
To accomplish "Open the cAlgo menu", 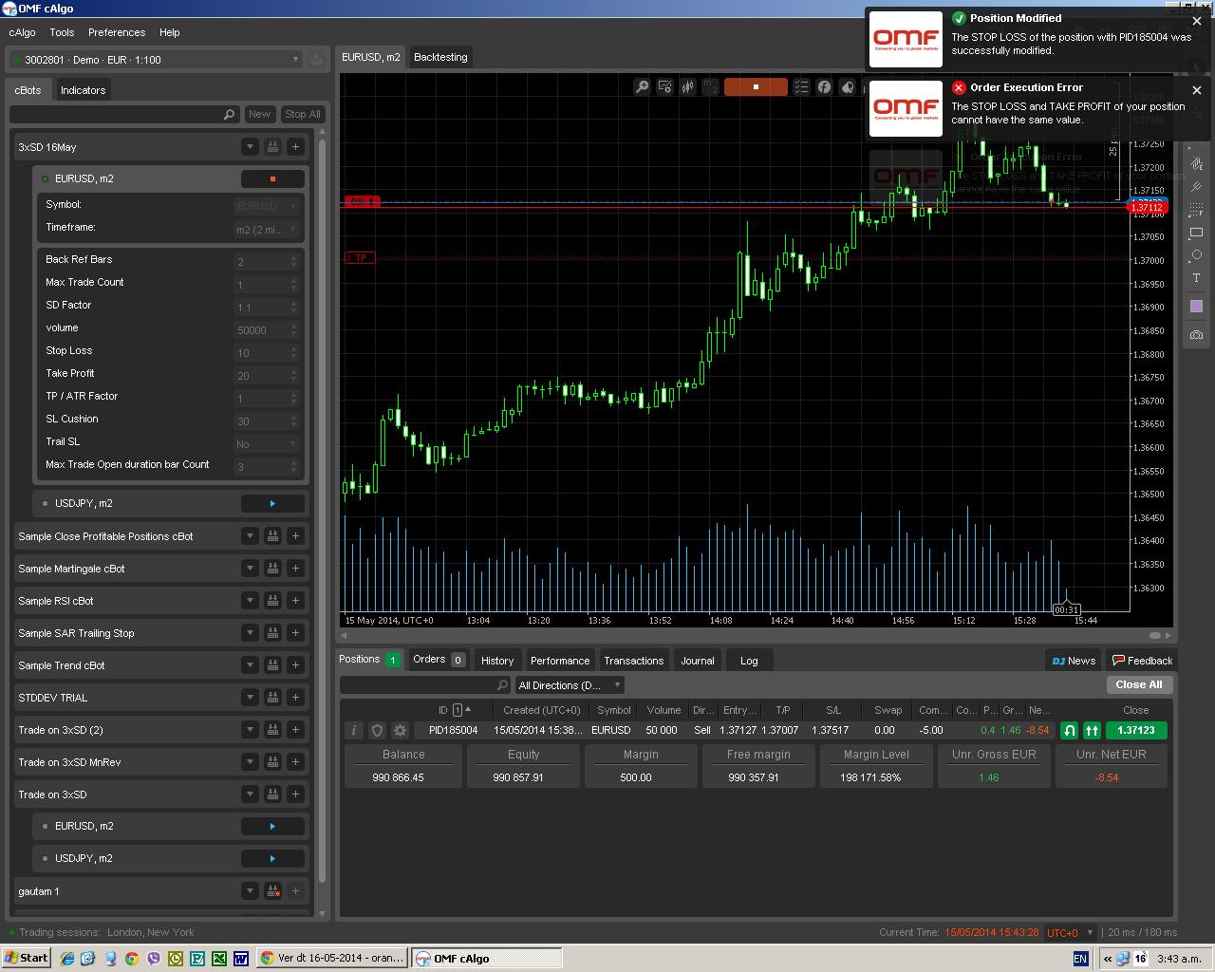I will [22, 32].
